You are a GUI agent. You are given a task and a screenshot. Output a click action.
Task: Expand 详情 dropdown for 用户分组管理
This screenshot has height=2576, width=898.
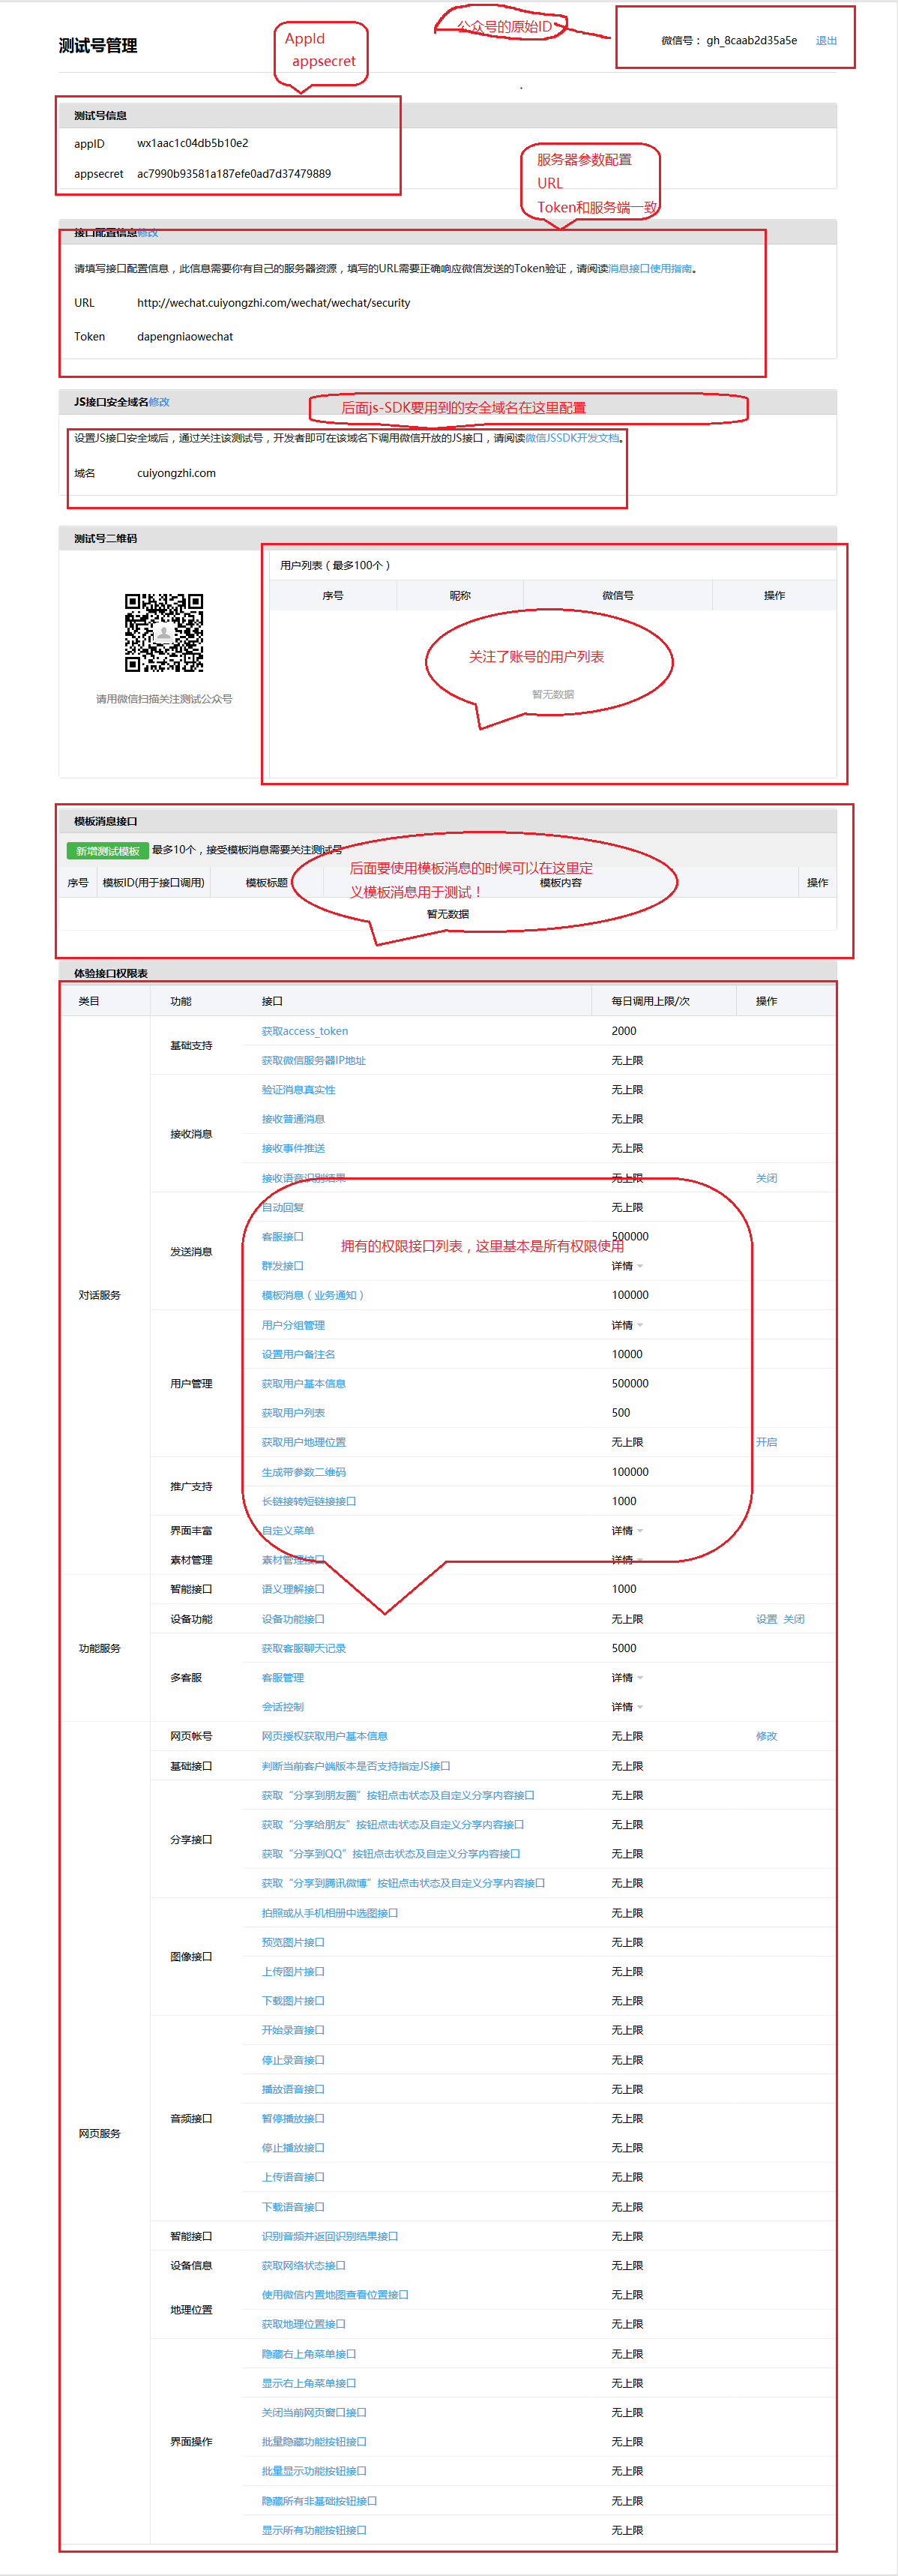tap(626, 1325)
